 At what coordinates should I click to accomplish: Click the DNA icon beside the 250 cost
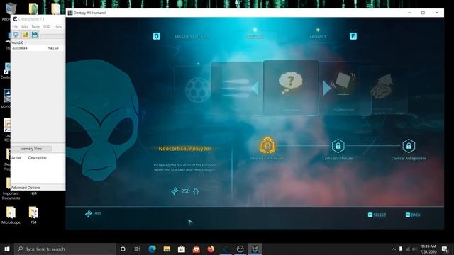coord(175,191)
